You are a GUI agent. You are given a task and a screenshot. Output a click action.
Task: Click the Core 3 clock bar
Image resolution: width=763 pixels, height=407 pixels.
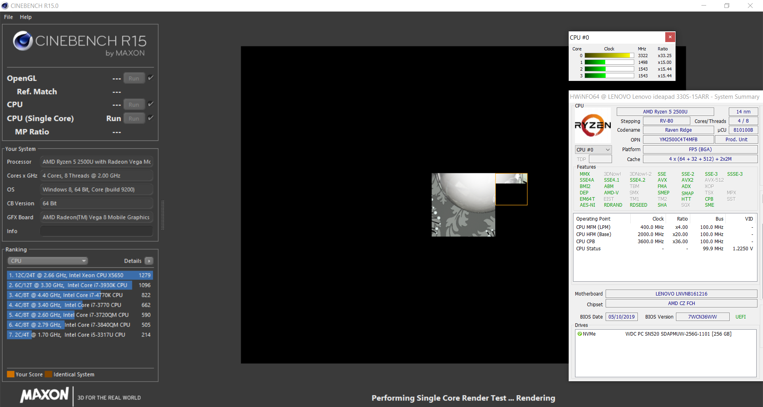[x=609, y=75]
